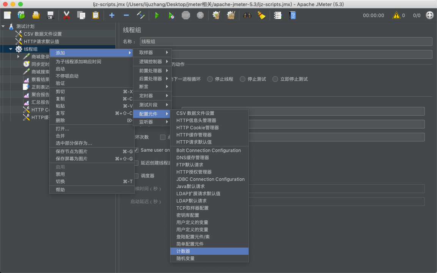Image resolution: width=437 pixels, height=273 pixels.
Task: Click Start no pauses icon
Action: point(171,15)
